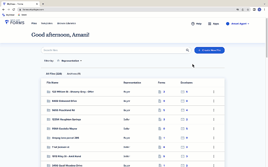Click envelope icon for 12354 Houghton Springs

pyautogui.click(x=182, y=119)
